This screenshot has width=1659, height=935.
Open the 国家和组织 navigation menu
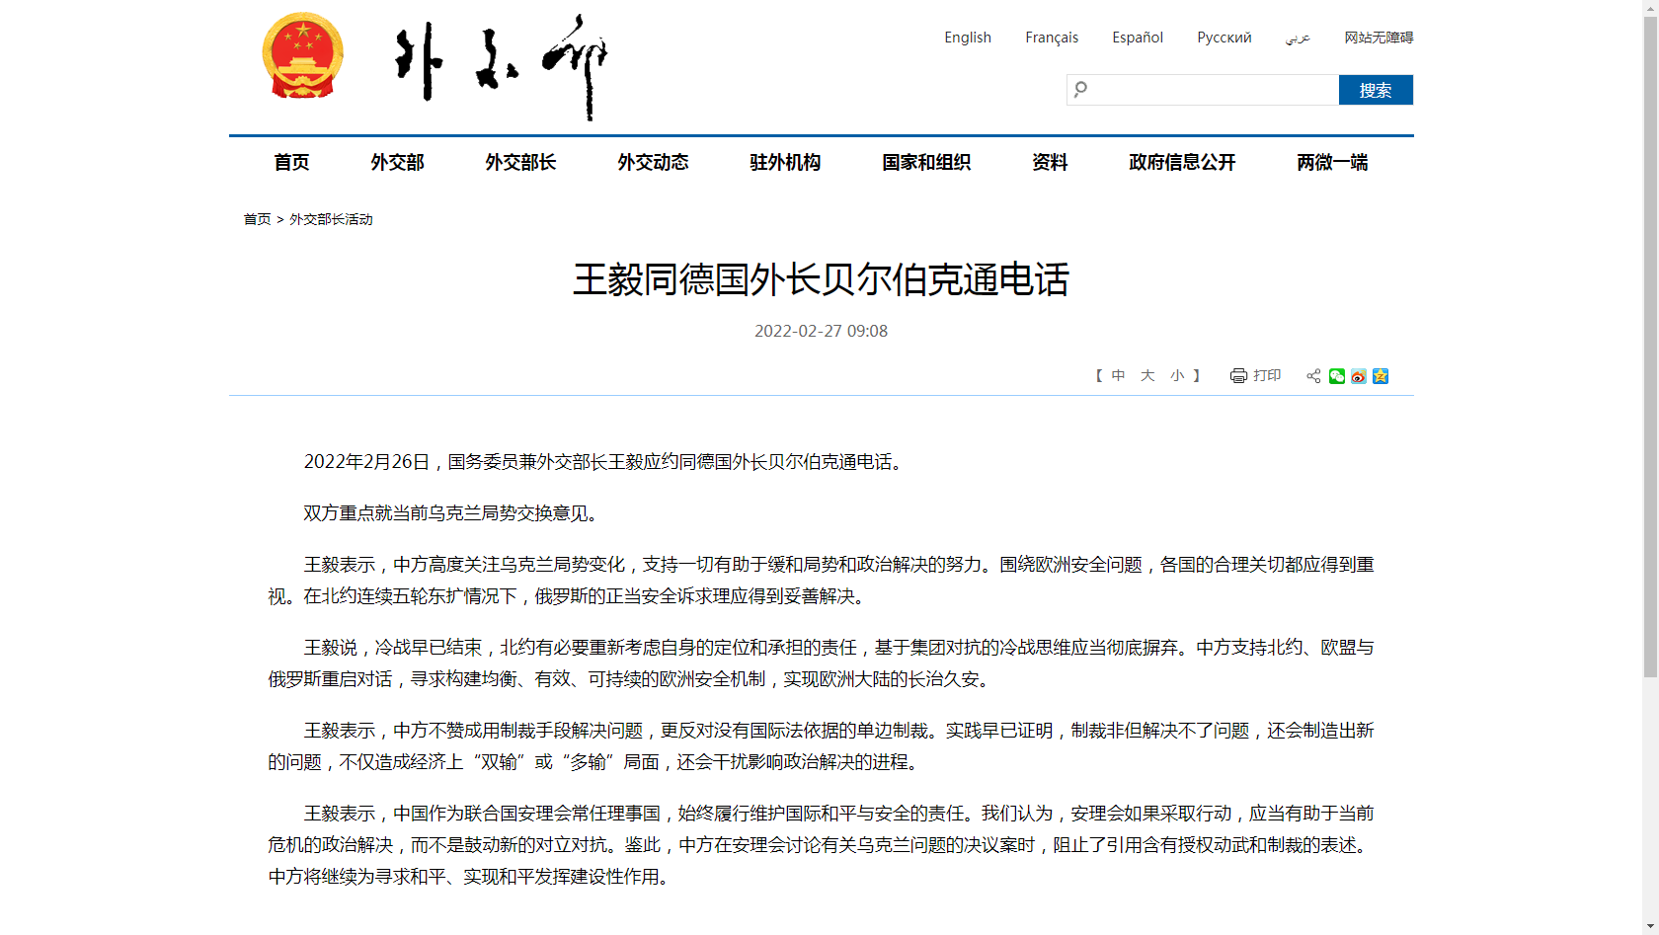pos(926,163)
